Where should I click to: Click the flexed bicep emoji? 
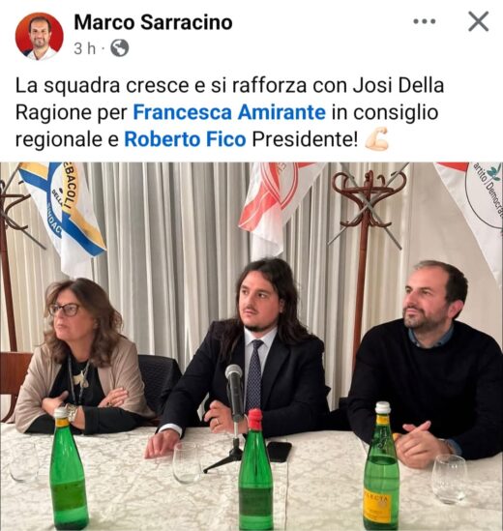pyautogui.click(x=376, y=138)
